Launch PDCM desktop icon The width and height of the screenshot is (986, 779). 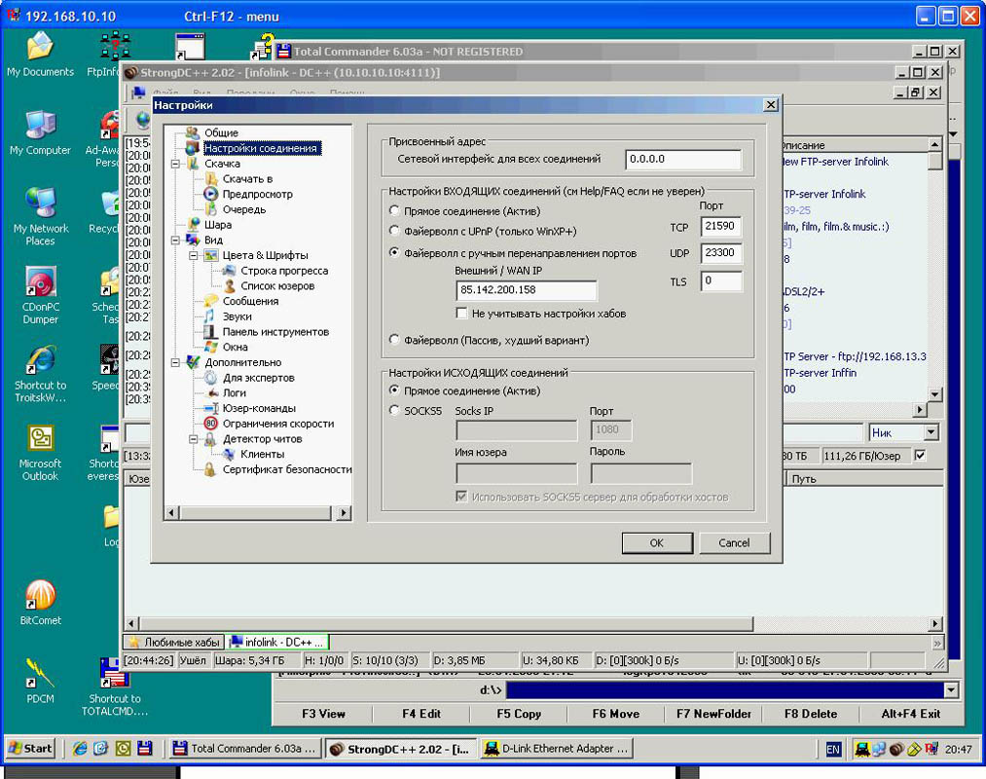pos(40,681)
